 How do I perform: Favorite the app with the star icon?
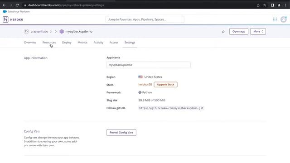[x=223, y=31]
